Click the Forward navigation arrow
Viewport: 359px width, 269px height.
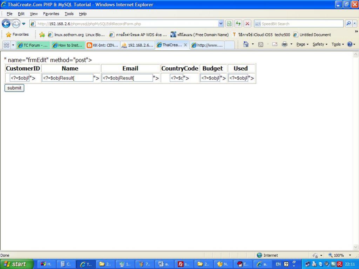point(16,23)
